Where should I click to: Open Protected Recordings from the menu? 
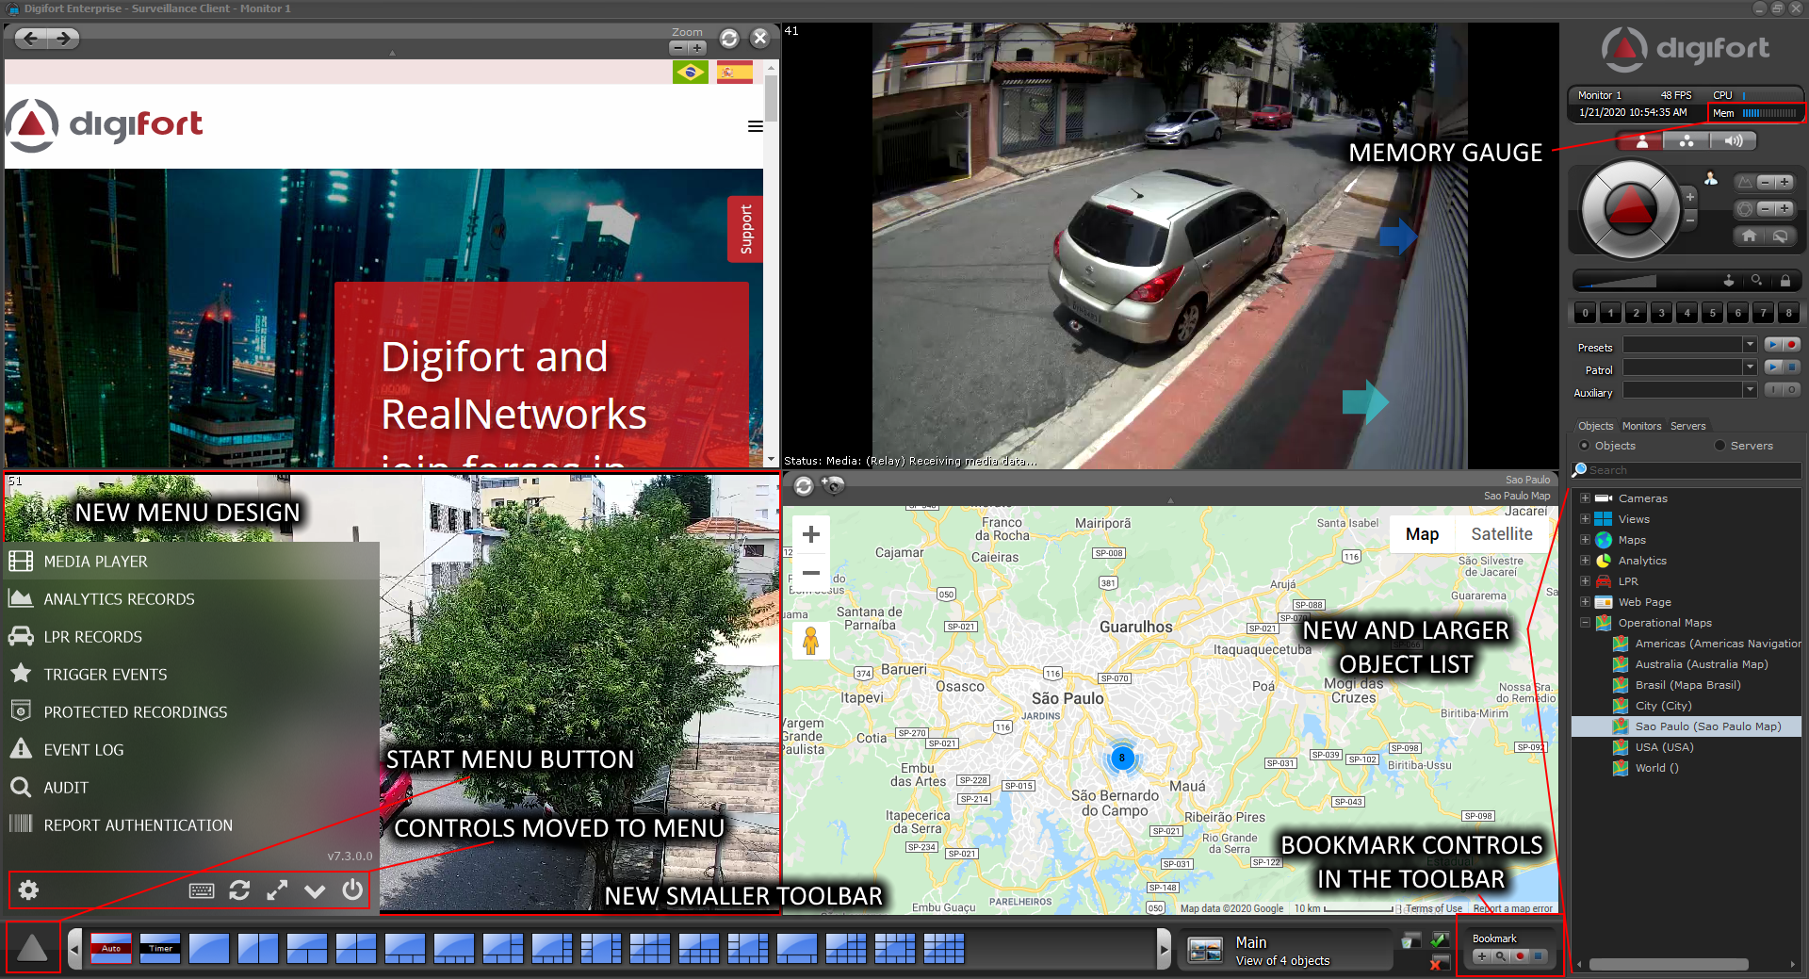191,712
